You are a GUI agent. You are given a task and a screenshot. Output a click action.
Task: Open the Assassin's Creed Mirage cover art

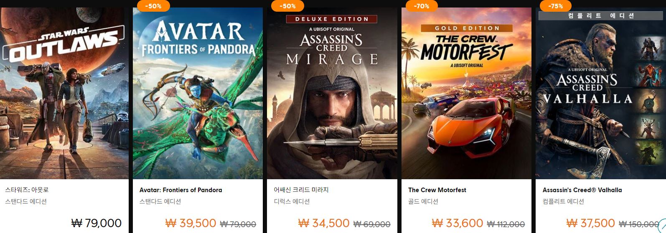[x=332, y=93]
